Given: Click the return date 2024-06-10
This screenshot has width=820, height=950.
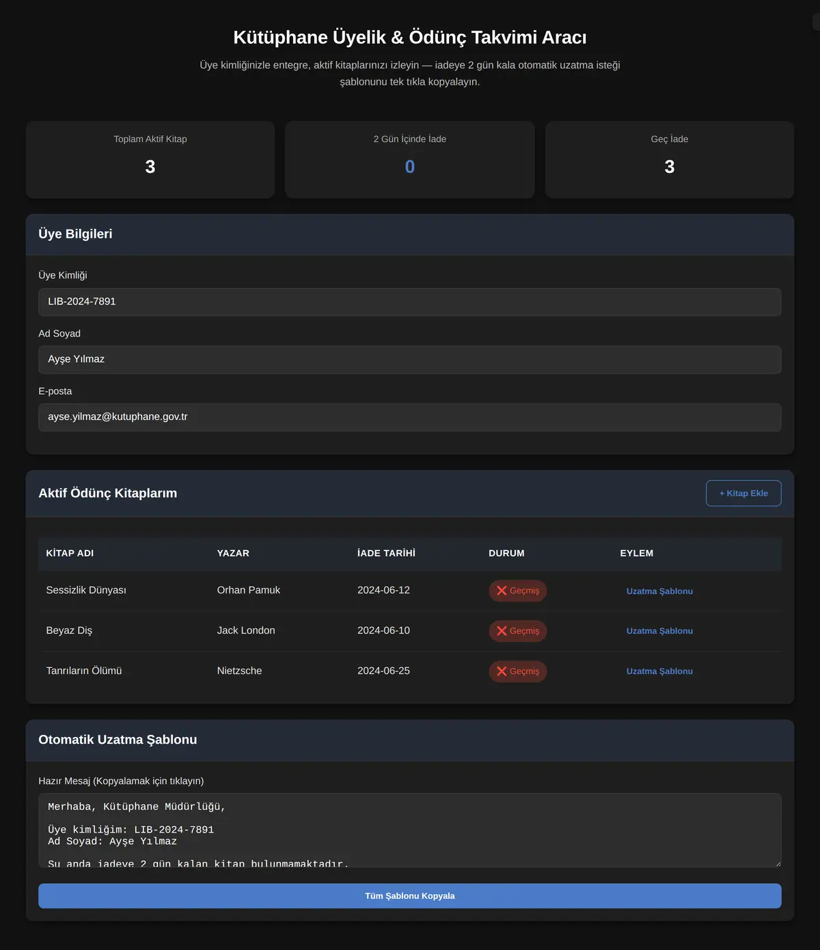Looking at the screenshot, I should point(383,630).
